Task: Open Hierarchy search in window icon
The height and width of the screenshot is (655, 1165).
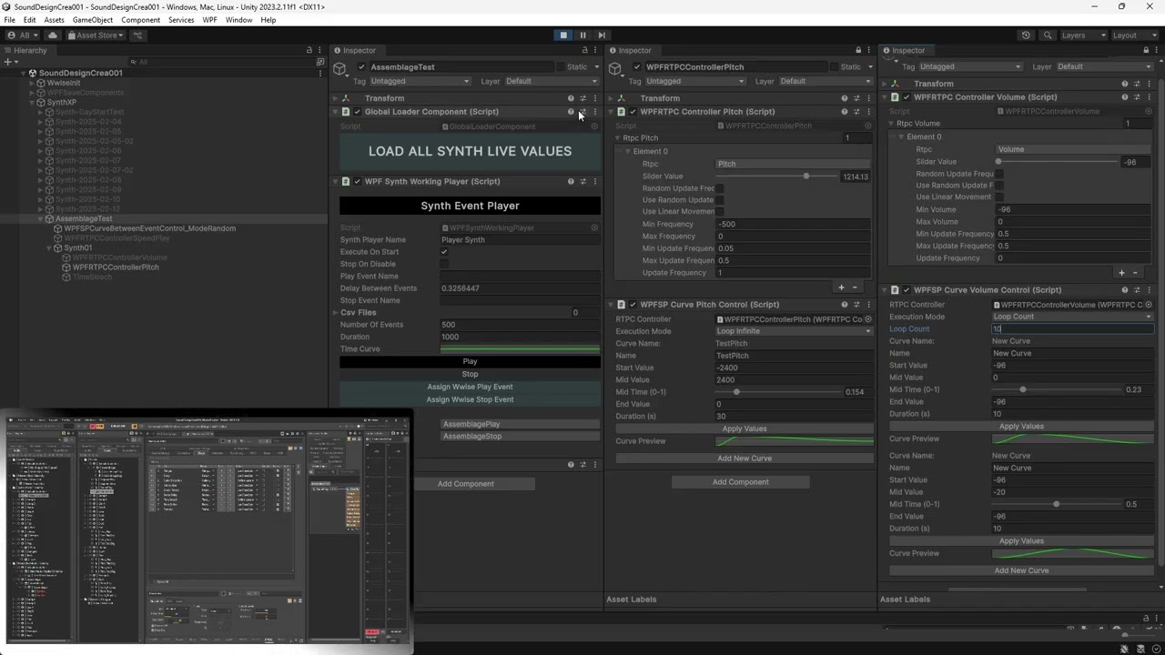Action: (x=319, y=62)
